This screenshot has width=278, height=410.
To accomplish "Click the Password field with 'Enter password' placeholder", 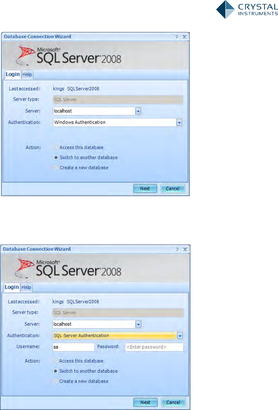I will point(154,347).
